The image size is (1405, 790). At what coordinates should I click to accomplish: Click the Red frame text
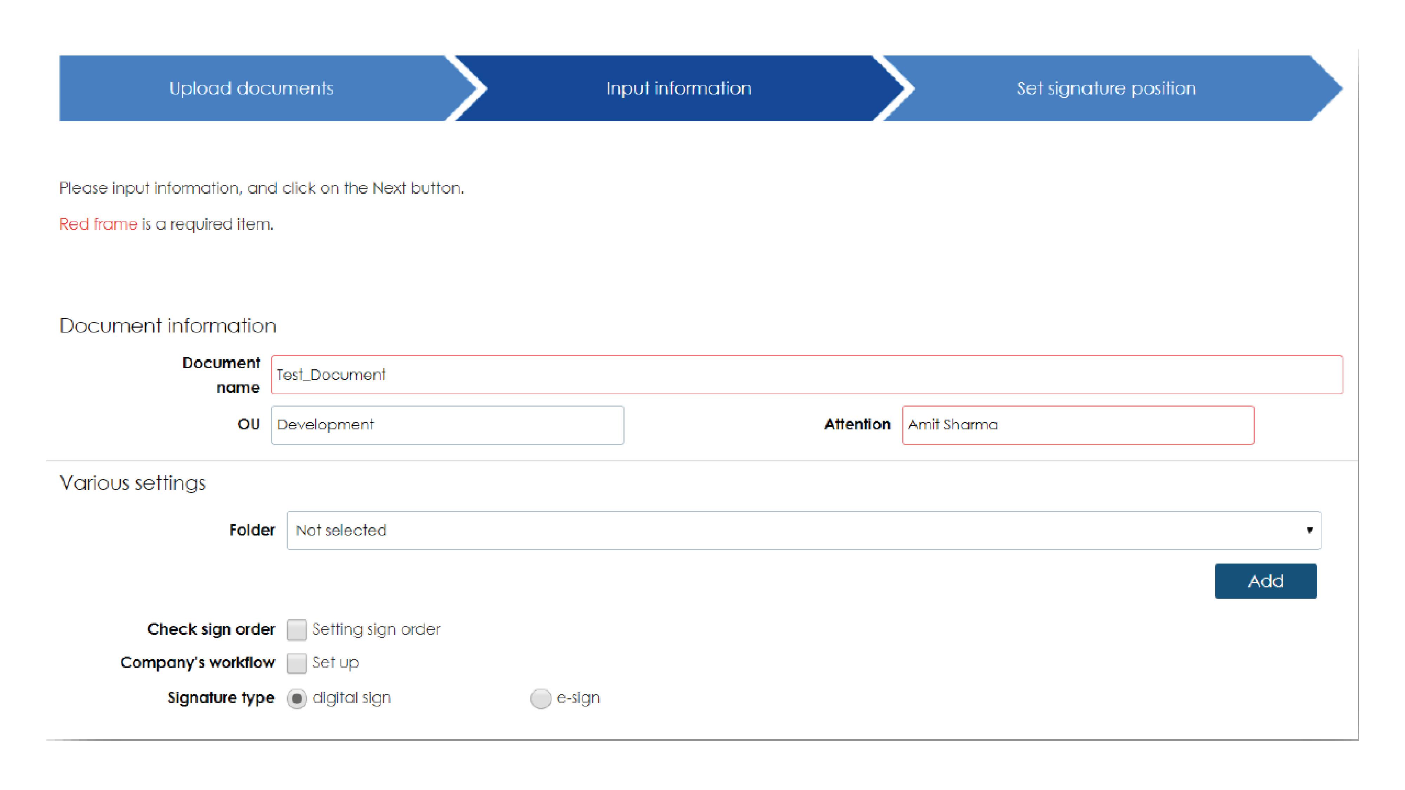point(98,224)
